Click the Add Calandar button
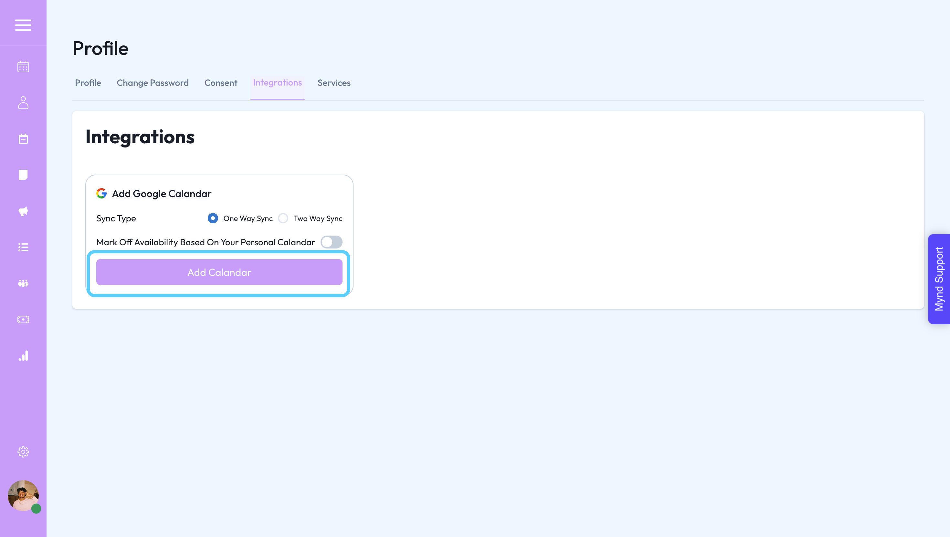This screenshot has width=950, height=537. pos(219,272)
